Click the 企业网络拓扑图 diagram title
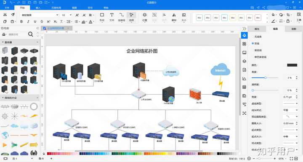This screenshot has height=162, width=303. (142, 51)
